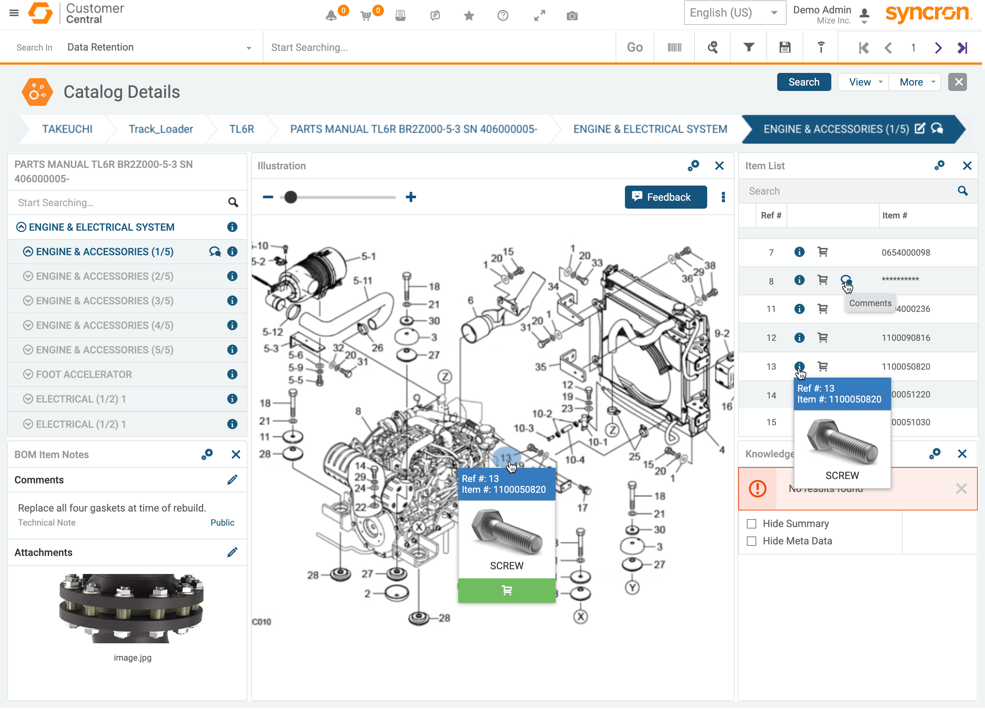Expand FOOT ACCELERATOR tree node

tap(28, 374)
